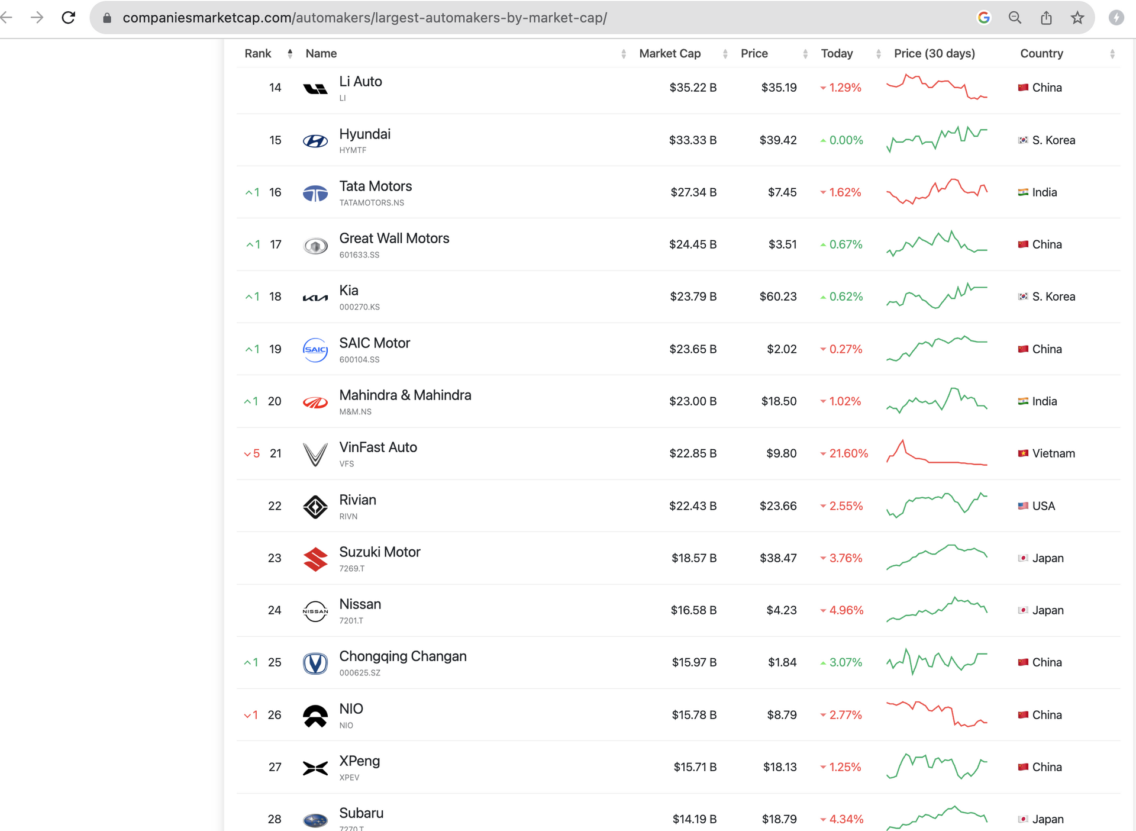Click the $14.19 B market cap value
The height and width of the screenshot is (831, 1136).
pyautogui.click(x=695, y=819)
